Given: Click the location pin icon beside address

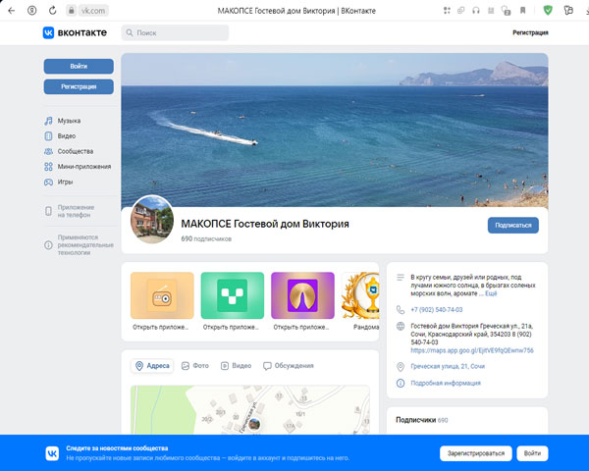Looking at the screenshot, I should (401, 367).
